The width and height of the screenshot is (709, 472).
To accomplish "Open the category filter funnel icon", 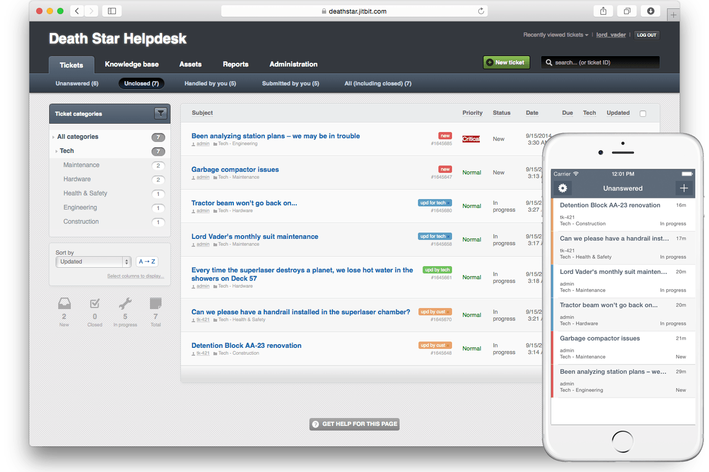I will pos(161,113).
